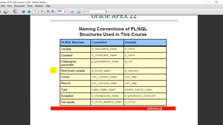This screenshot has width=223, height=125.
Task: Click the total pages '18' indicator
Action: (x=42, y=11)
